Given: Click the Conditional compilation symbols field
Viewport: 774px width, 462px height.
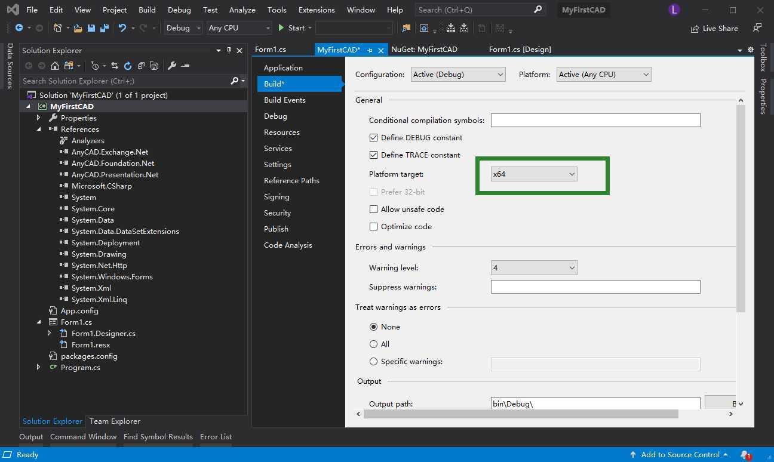Looking at the screenshot, I should pos(595,120).
